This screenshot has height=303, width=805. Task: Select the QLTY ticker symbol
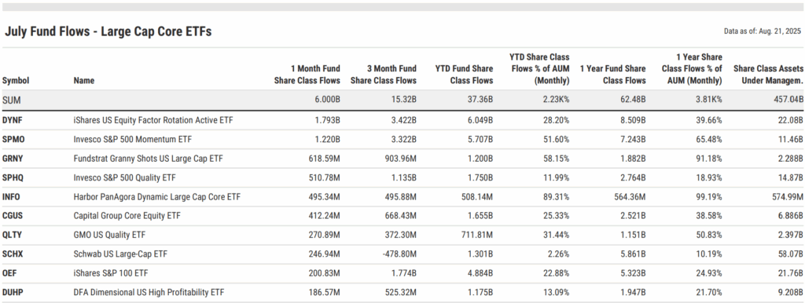13,235
